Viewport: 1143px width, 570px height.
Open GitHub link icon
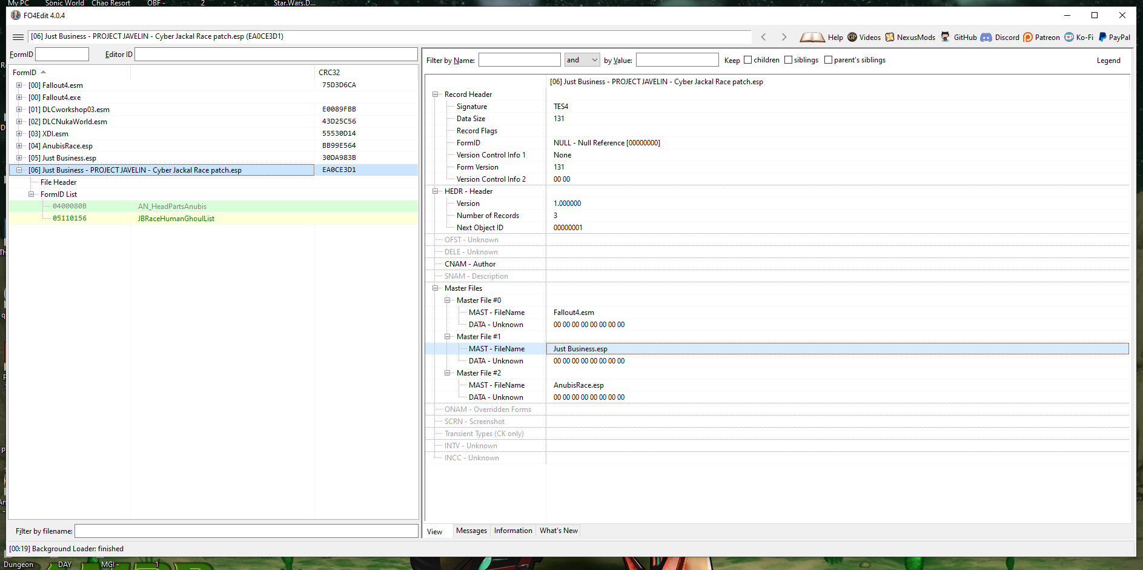(x=945, y=37)
